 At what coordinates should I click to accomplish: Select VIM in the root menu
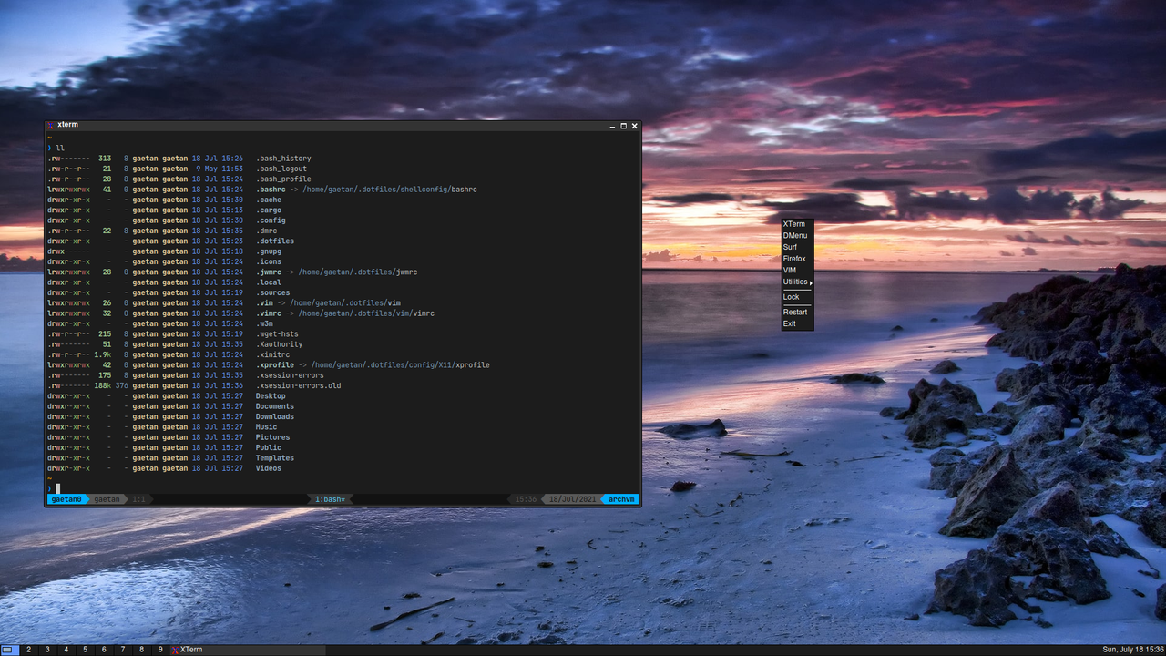(x=797, y=271)
